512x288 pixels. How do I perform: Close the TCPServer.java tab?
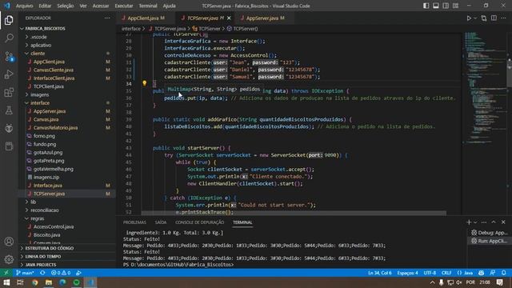pos(229,18)
